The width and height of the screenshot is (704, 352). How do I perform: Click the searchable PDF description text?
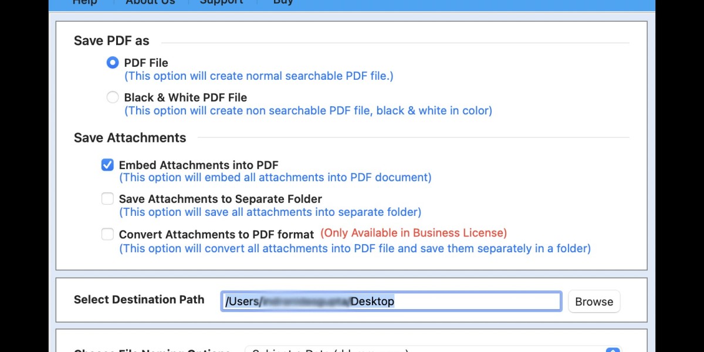point(258,76)
